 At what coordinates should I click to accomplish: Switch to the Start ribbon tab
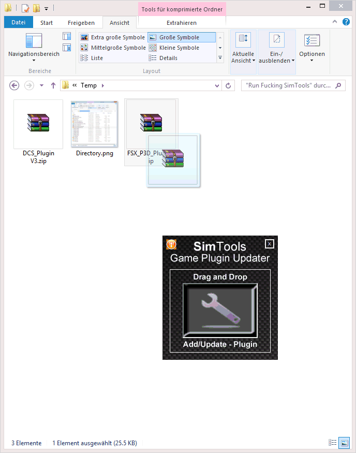click(47, 23)
